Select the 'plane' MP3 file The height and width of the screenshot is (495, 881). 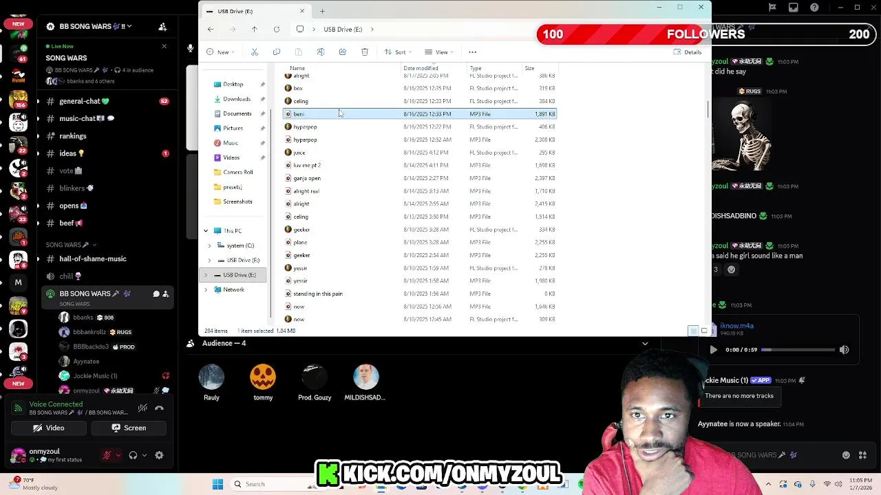(420, 243)
